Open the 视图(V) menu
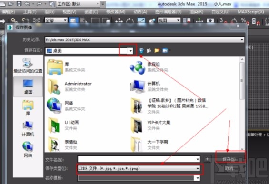Image resolution: width=269 pixels, height=184 pixels. [70, 12]
